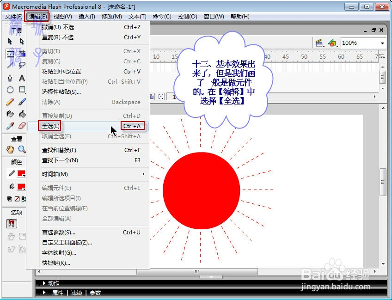Enable the Free Transform tool
This screenshot has width=392, height=300.
click(10, 55)
